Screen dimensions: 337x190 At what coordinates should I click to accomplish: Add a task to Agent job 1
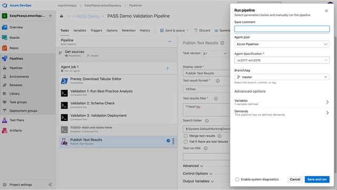tap(167, 68)
